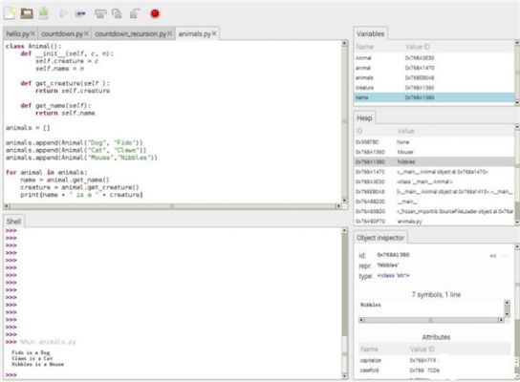The image size is (520, 382).
Task: Run the current script using the play icon
Action: click(63, 13)
